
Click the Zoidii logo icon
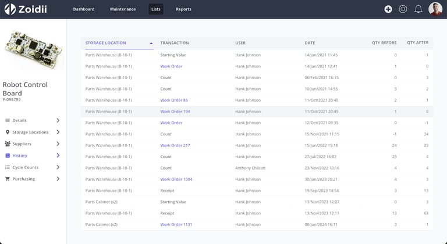pos(10,9)
